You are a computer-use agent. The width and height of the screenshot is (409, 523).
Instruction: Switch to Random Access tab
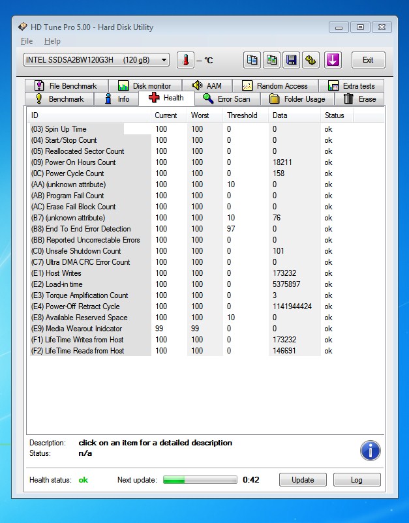pos(275,85)
